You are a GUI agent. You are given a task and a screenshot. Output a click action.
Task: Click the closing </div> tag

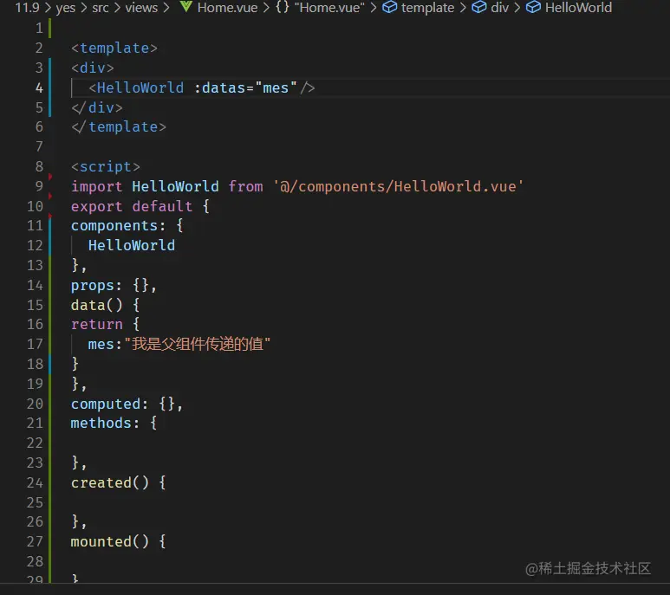pos(96,107)
